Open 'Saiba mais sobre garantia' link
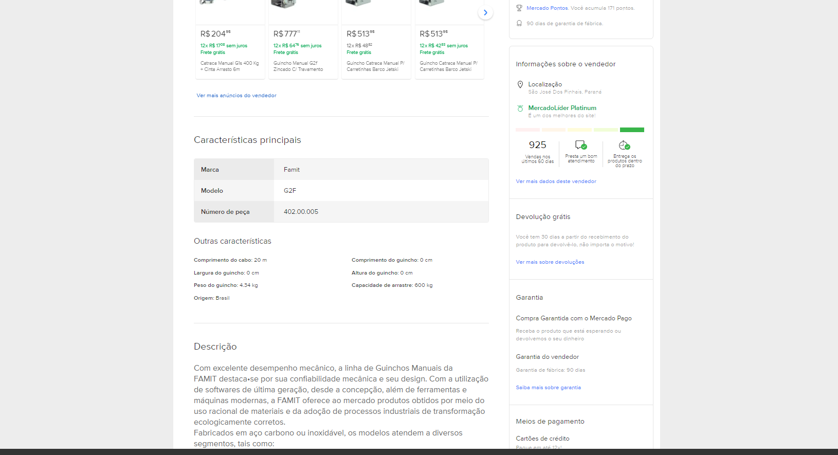Image resolution: width=838 pixels, height=455 pixels. (548, 388)
